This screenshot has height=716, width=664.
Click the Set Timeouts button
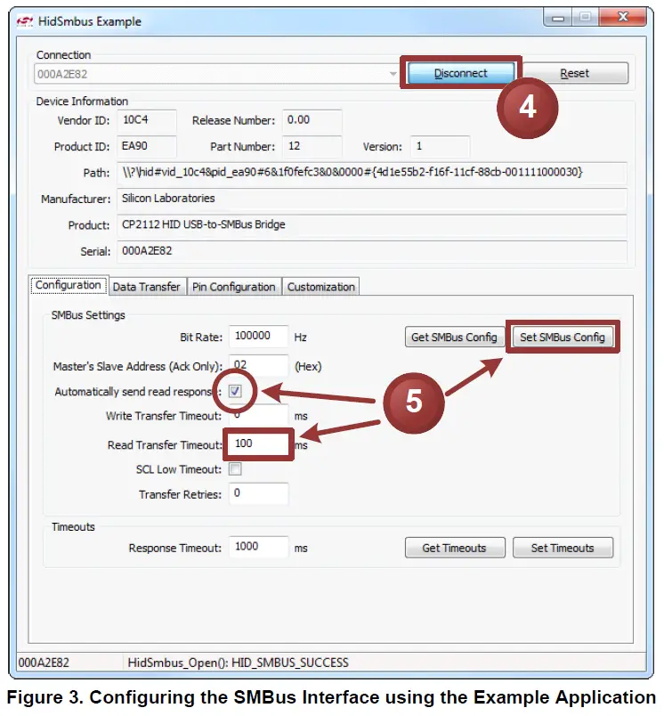563,548
